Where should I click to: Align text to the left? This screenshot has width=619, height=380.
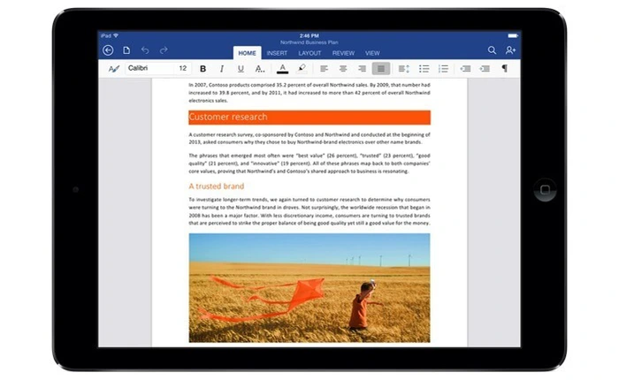[x=325, y=69]
